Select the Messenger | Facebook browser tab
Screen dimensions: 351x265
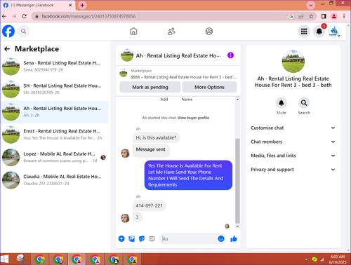[x=37, y=5]
